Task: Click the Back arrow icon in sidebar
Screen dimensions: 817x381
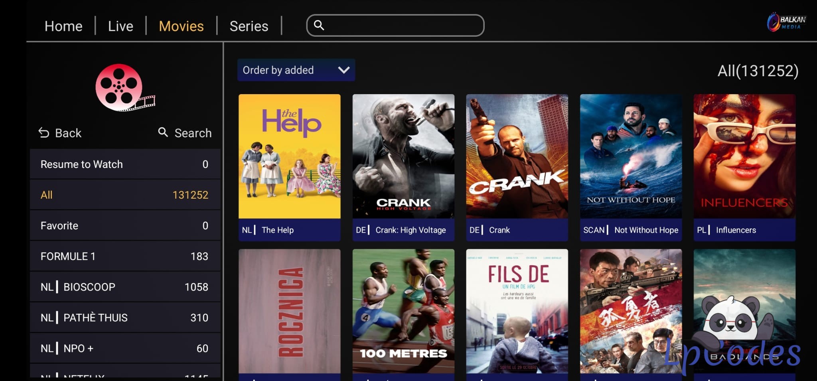Action: [x=43, y=133]
